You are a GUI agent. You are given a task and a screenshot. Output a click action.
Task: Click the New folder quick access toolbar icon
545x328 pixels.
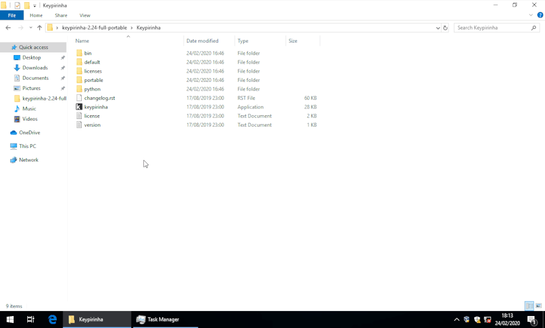(27, 5)
